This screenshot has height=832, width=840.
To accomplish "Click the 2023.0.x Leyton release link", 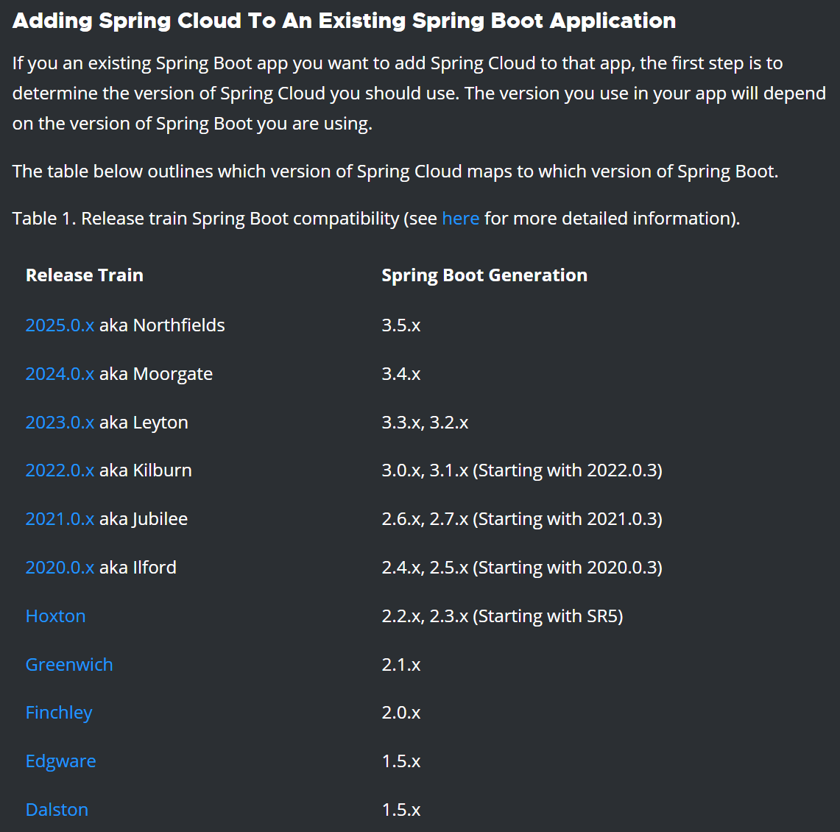I will (60, 423).
